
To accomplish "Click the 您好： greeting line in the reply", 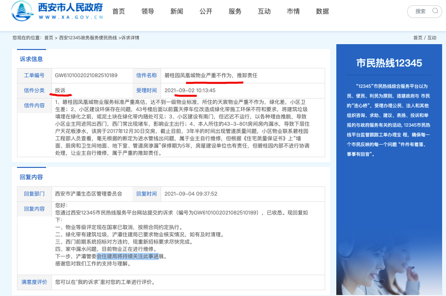I will click(x=62, y=205).
